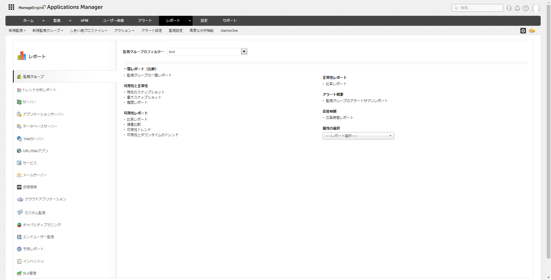The height and width of the screenshot is (280, 551).
Task: Open 現在のスナップショット report
Action: coord(146,92)
